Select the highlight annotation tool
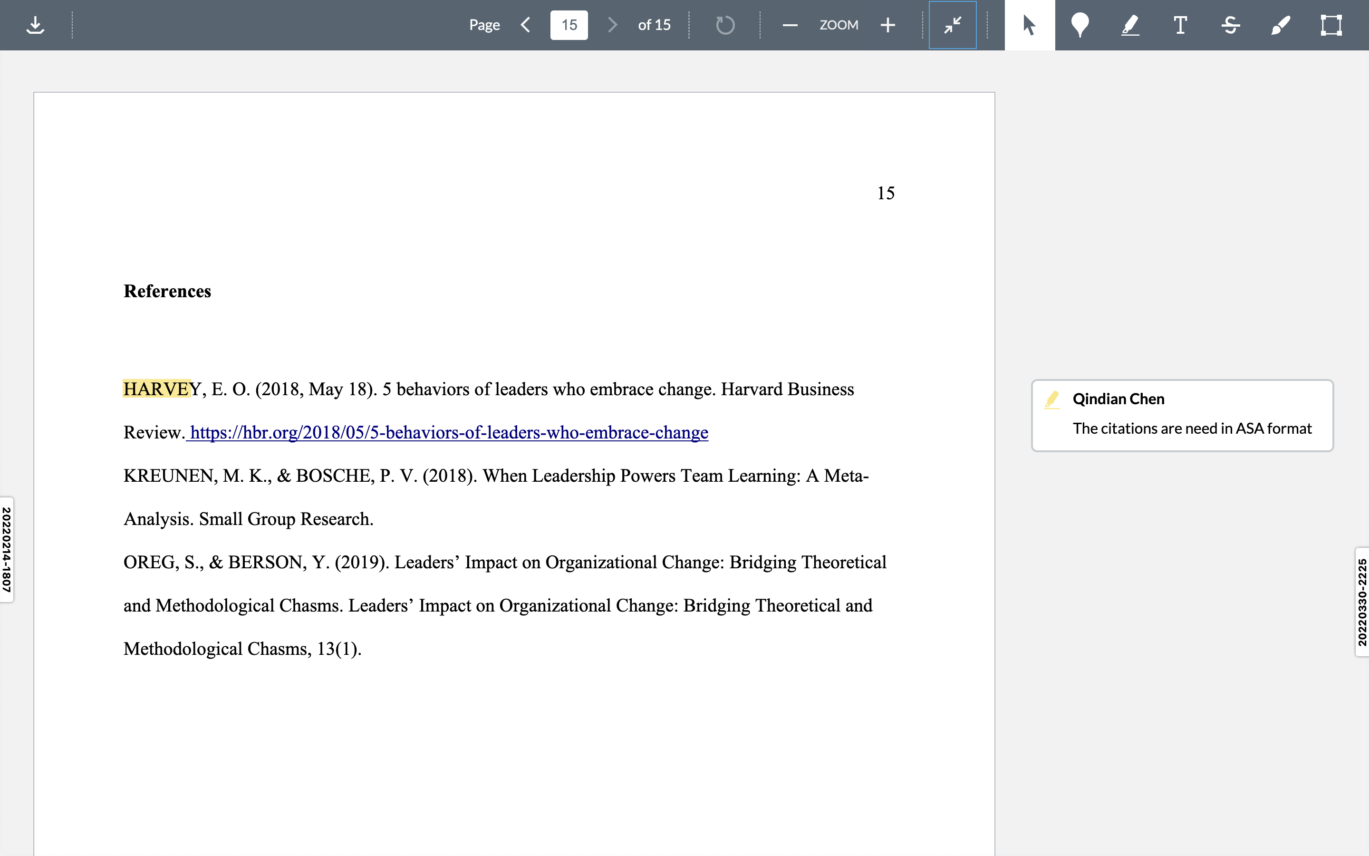The image size is (1369, 856). coord(1130,25)
